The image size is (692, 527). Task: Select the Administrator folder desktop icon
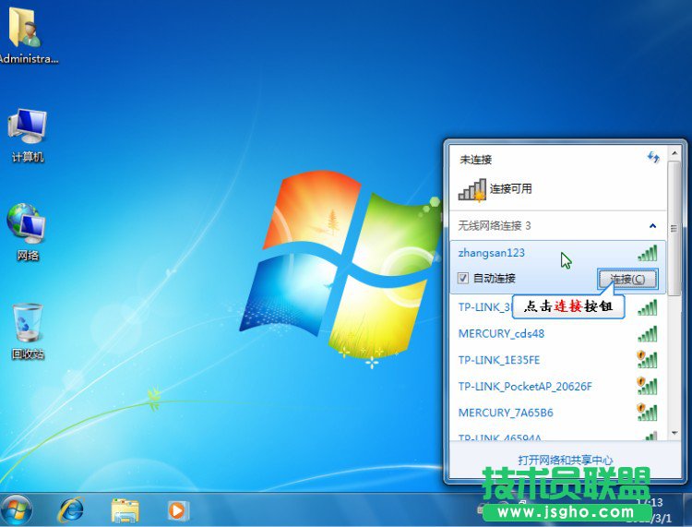coord(25,32)
